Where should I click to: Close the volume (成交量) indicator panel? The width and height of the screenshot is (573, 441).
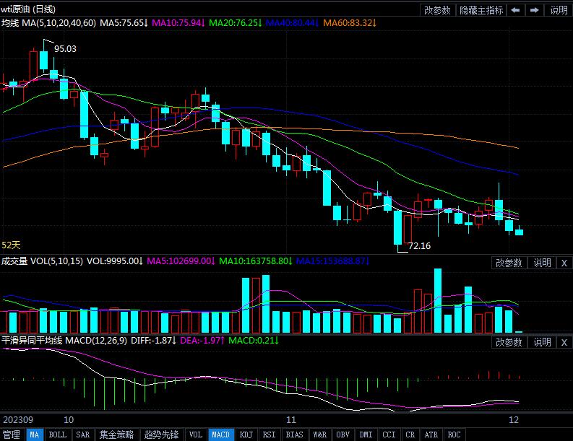[564, 263]
